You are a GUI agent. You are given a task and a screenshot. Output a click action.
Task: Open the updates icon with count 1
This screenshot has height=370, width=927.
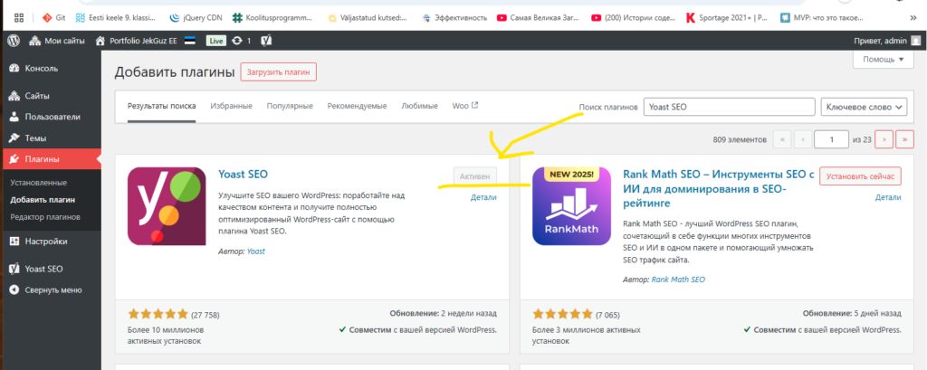tap(242, 41)
